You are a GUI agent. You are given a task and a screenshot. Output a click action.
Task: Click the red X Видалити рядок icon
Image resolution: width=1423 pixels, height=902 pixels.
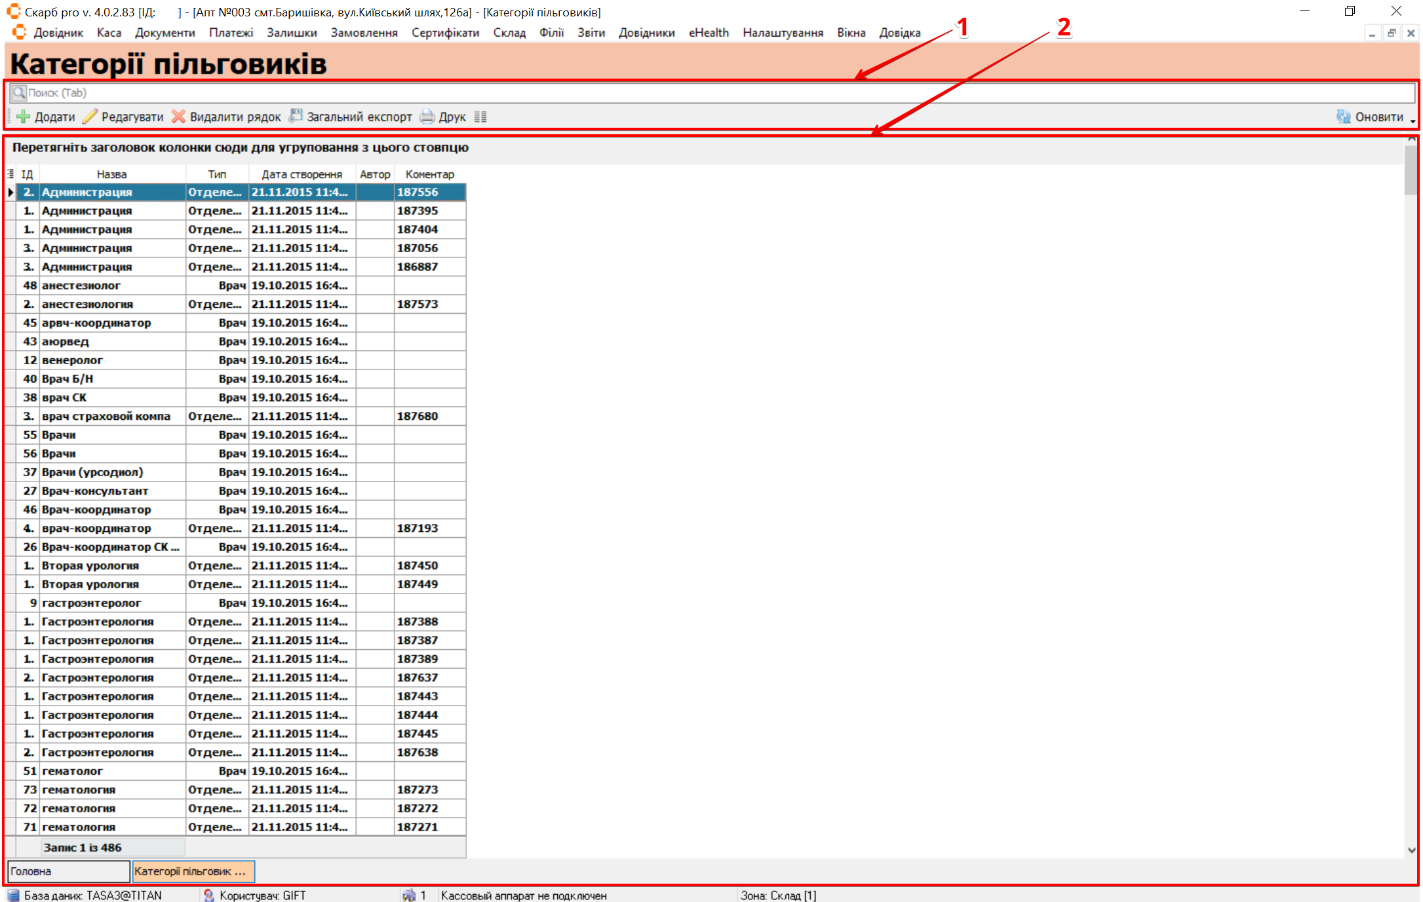(178, 117)
